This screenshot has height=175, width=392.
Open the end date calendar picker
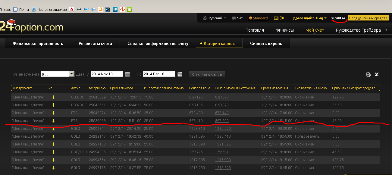pyautogui.click(x=180, y=74)
